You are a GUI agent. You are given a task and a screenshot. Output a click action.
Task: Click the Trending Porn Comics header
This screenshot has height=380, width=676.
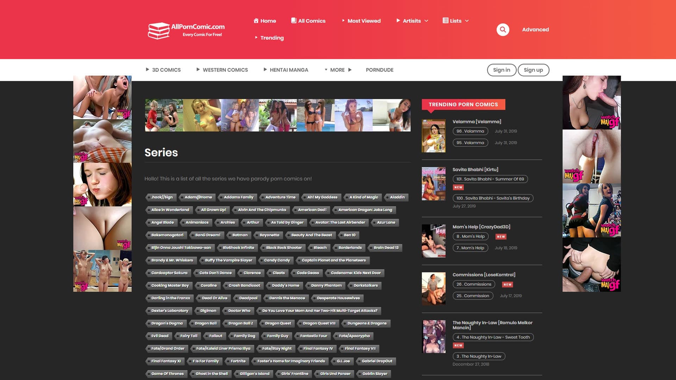tap(463, 104)
